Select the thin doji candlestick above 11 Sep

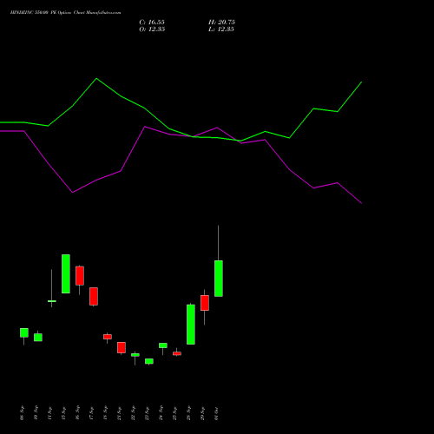click(52, 301)
